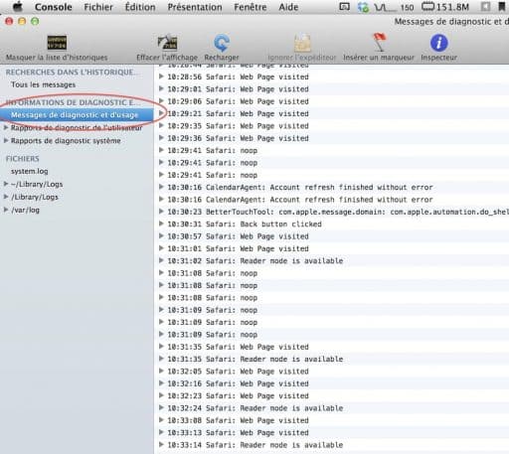This screenshot has width=509, height=454.
Task: Select system.log in Fichiers section
Action: (30, 171)
